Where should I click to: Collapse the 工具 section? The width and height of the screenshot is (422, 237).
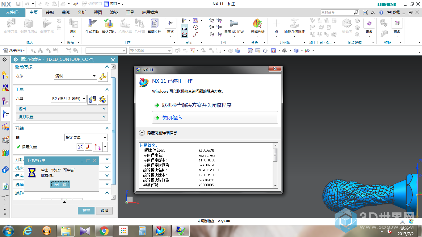107,89
